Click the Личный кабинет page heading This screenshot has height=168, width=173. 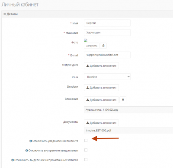coord(20,5)
